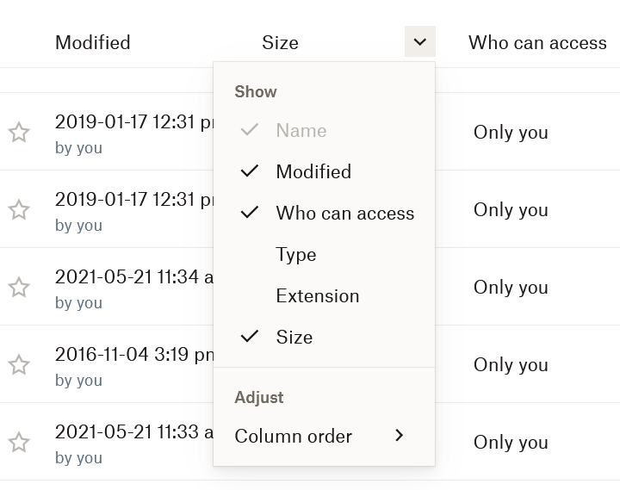
Task: Uncheck the Modified column option
Action: [313, 172]
